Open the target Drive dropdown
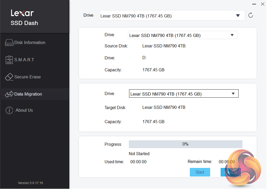 coord(184,94)
